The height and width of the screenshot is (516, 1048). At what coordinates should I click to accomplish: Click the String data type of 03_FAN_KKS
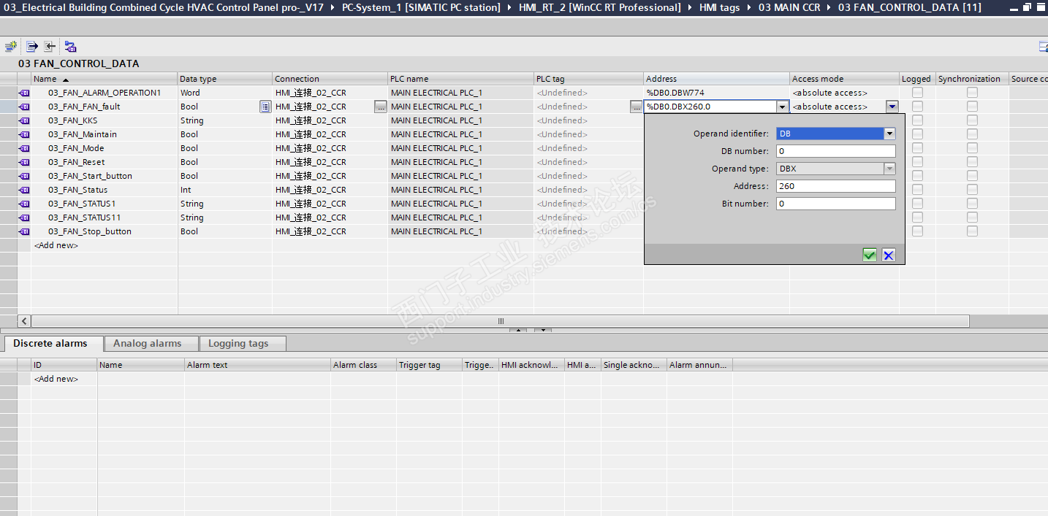click(x=192, y=120)
